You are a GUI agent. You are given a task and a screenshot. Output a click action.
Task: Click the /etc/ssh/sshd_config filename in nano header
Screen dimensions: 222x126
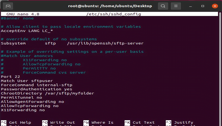pyautogui.click(x=114, y=14)
